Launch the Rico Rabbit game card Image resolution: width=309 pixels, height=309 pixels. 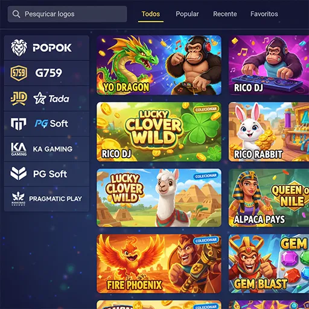point(269,132)
